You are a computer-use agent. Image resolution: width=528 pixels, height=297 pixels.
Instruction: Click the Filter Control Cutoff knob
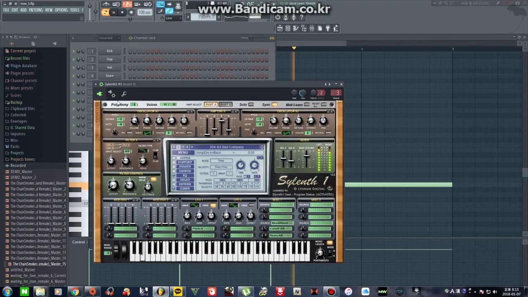(113, 185)
